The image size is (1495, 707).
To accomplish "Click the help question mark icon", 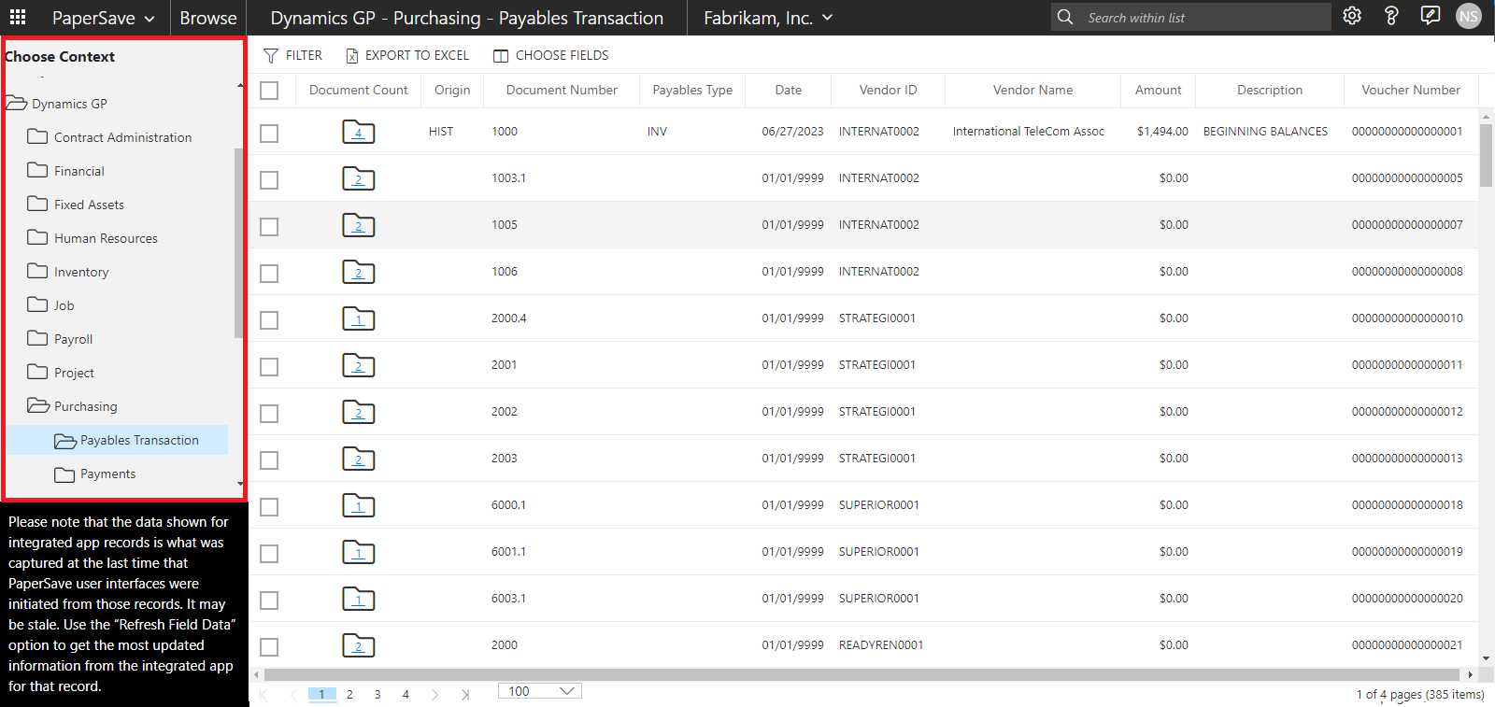I will [1391, 16].
